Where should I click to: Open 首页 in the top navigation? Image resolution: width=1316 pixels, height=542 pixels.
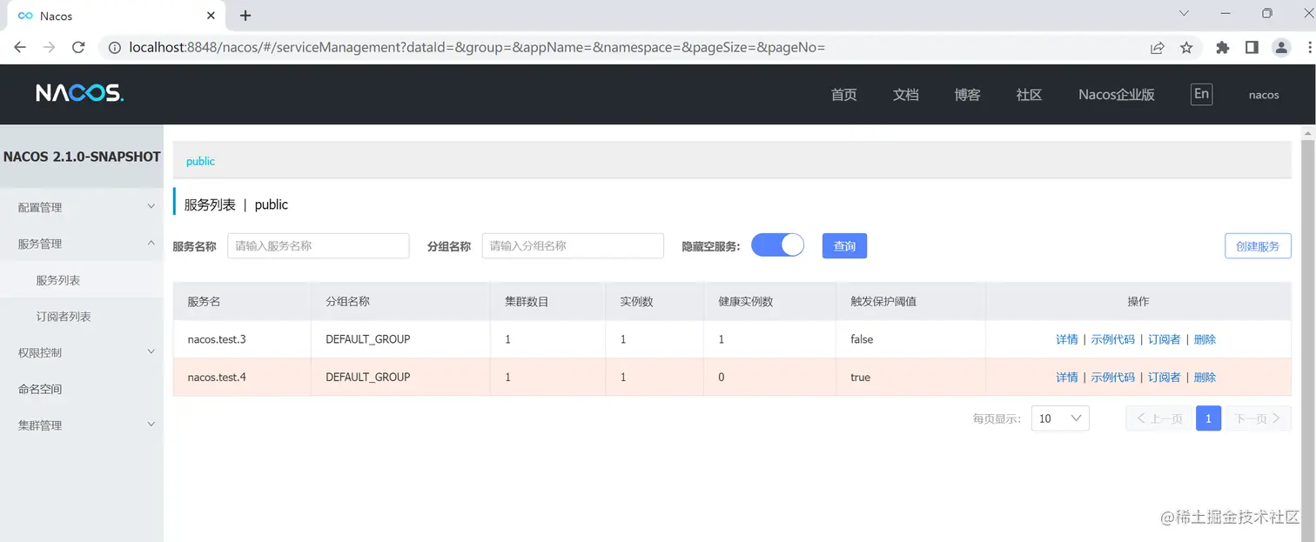[843, 95]
